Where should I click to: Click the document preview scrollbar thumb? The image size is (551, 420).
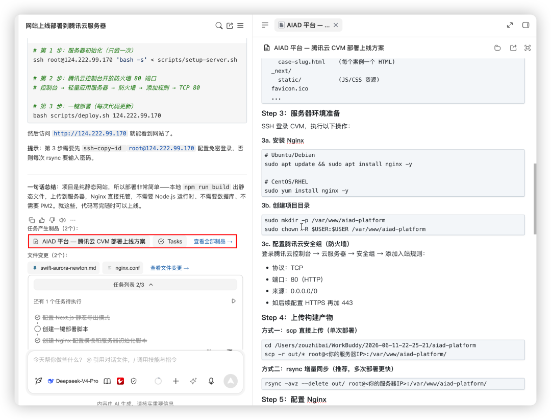tap(535, 199)
